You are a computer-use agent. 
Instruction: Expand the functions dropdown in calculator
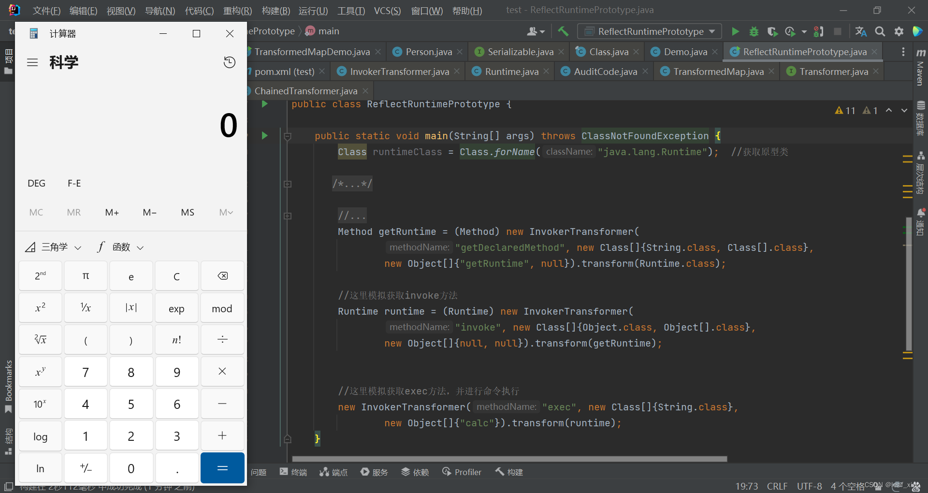coord(121,247)
